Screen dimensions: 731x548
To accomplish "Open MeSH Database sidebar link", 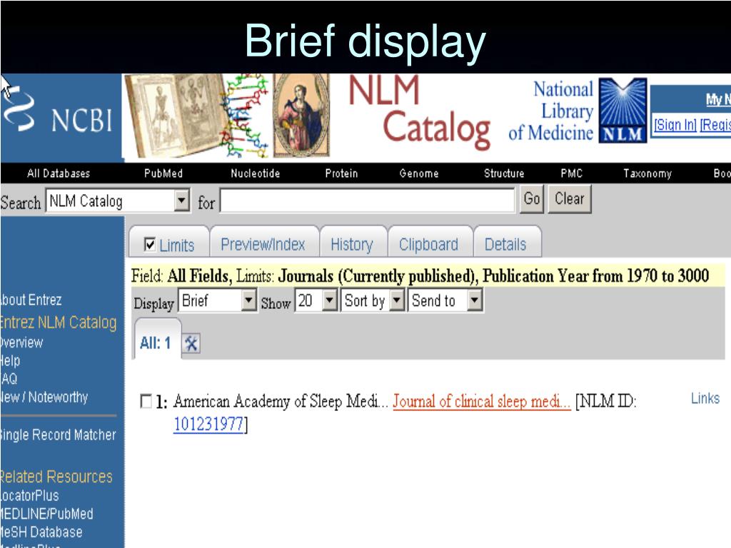I will (41, 532).
